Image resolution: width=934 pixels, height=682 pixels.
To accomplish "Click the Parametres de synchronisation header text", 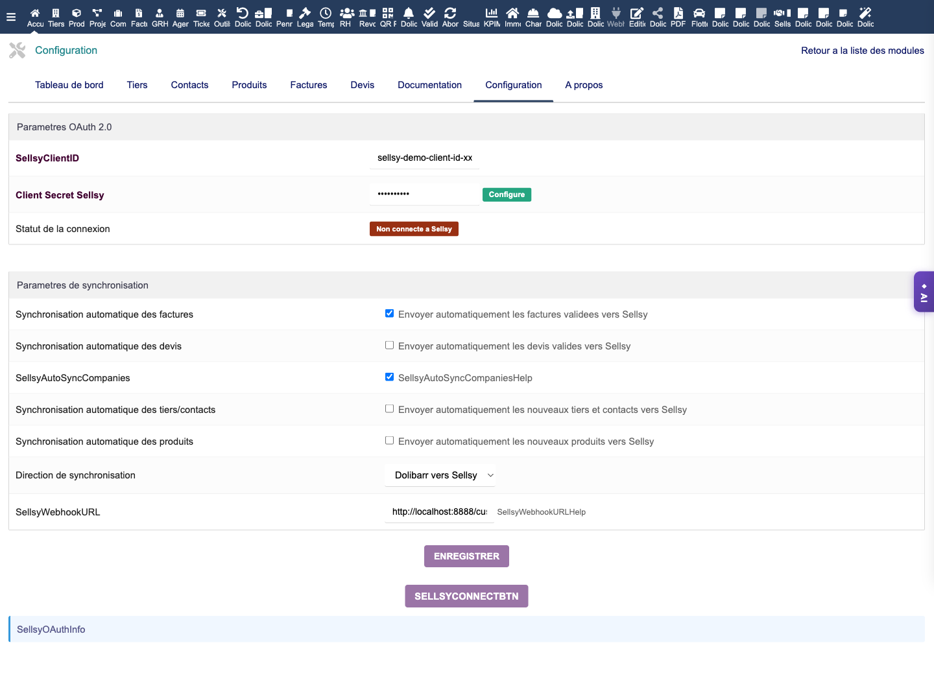I will point(82,285).
